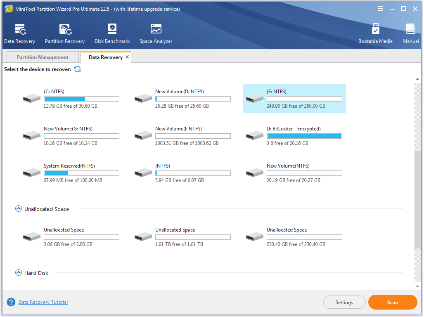The width and height of the screenshot is (424, 317).
Task: Collapse the Unallocated Space section
Action: pos(19,208)
